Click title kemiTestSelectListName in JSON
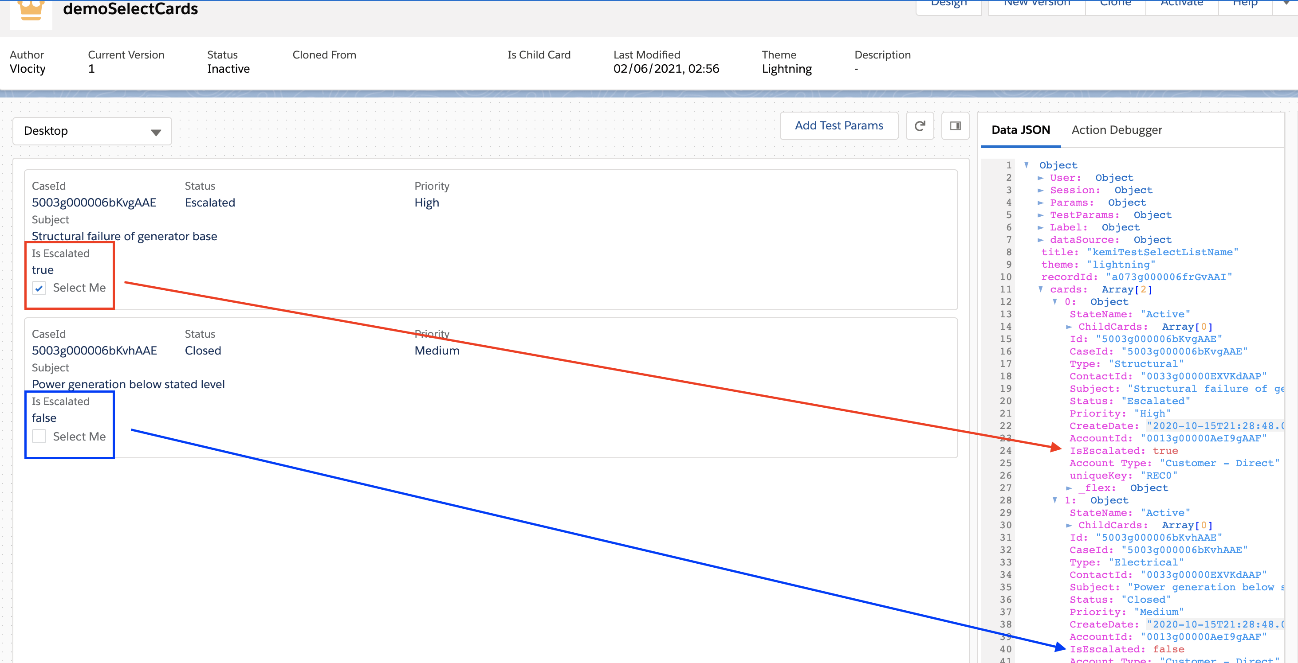1298x663 pixels. point(1140,252)
